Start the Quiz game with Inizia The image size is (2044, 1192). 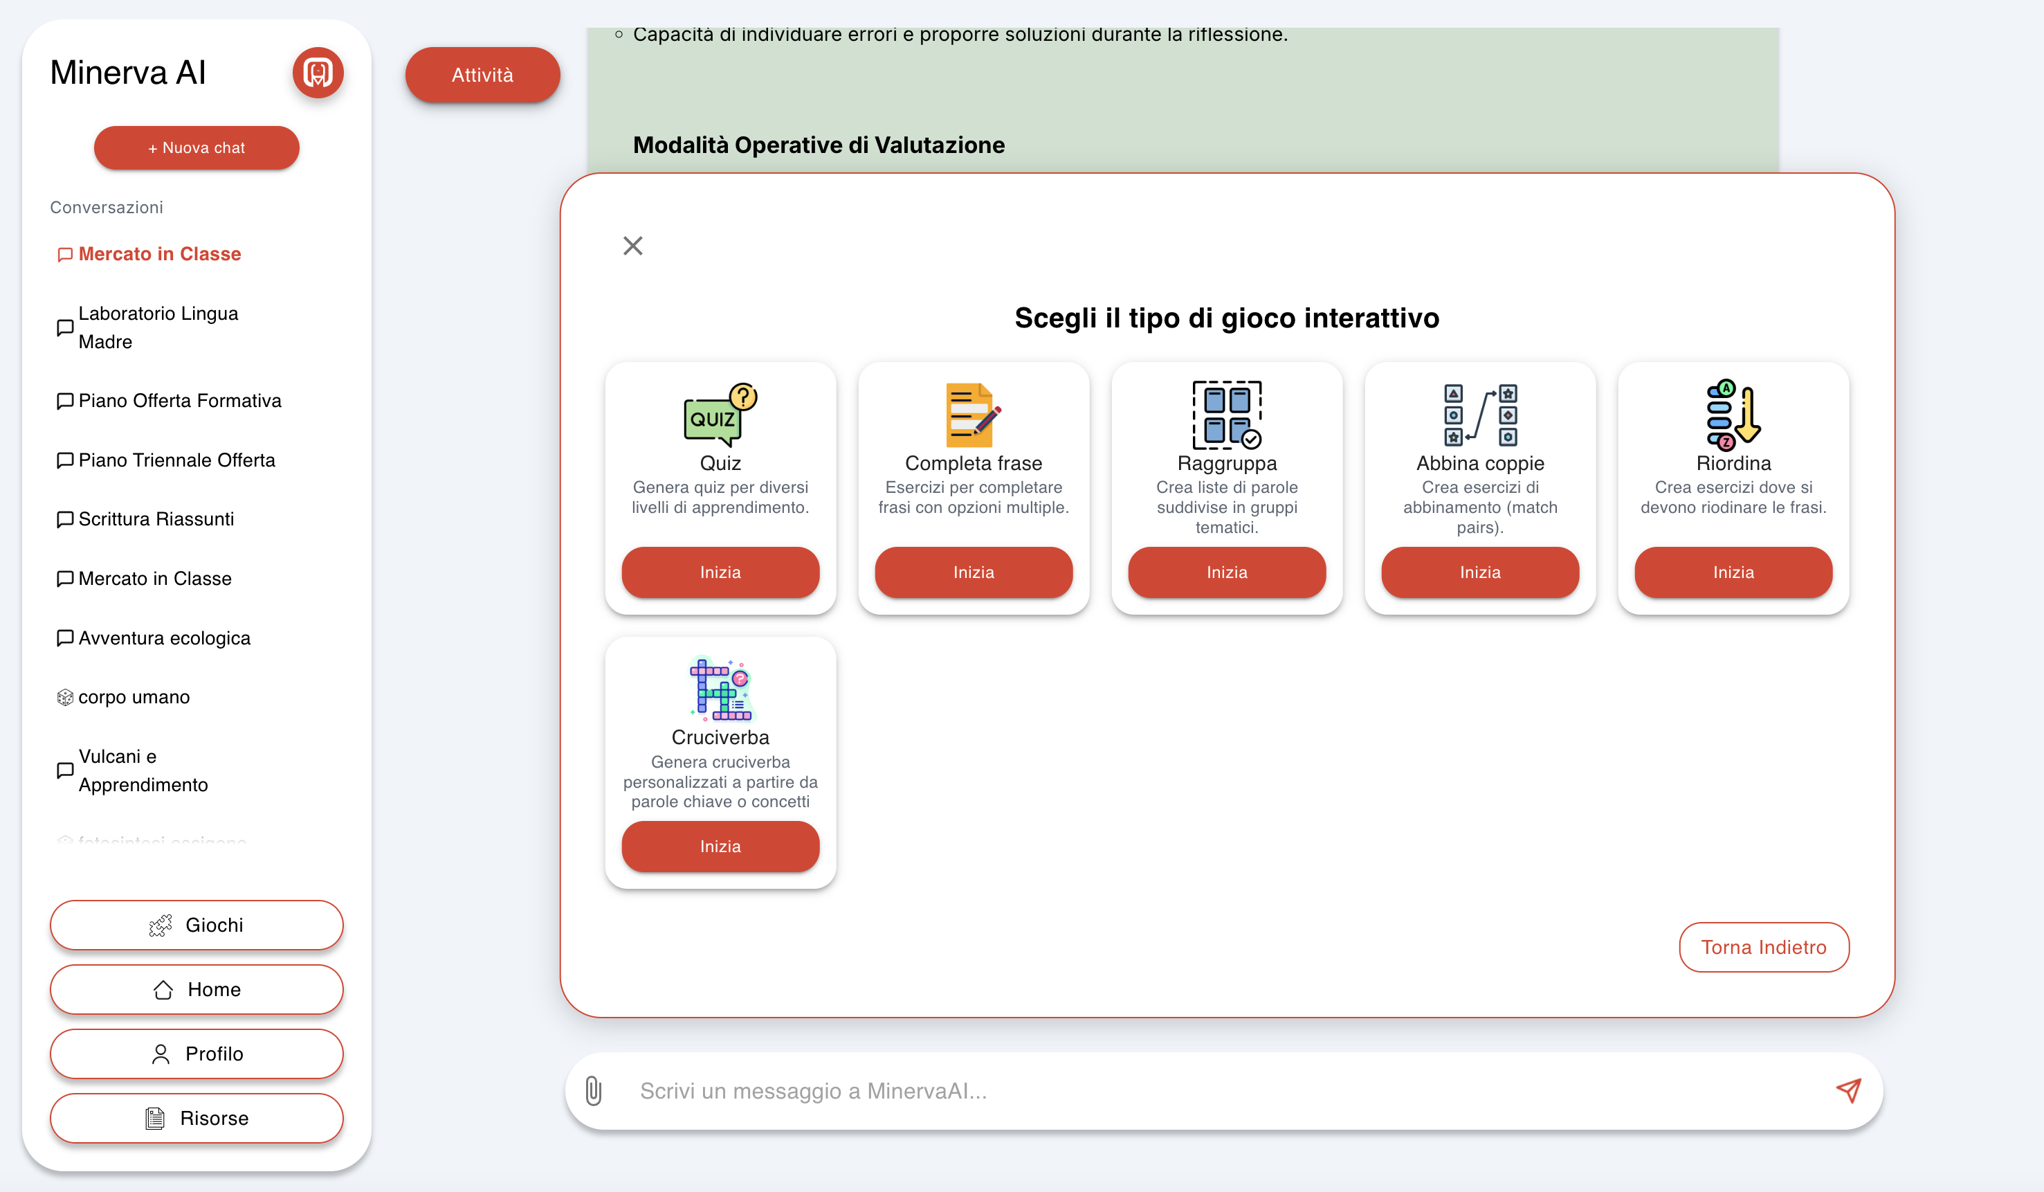(x=720, y=572)
